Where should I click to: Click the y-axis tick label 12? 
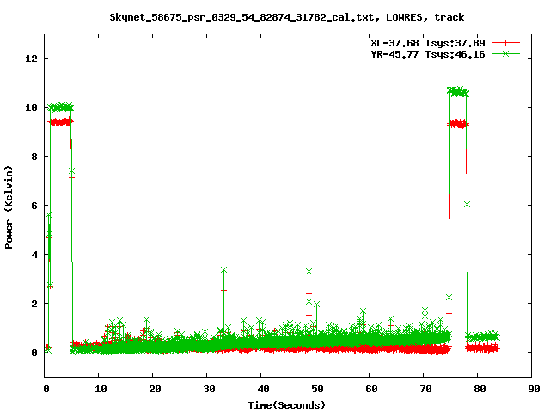coord(31,59)
